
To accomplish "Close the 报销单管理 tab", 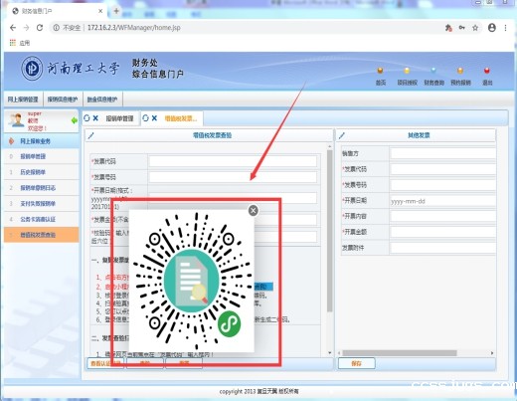I will coord(95,118).
